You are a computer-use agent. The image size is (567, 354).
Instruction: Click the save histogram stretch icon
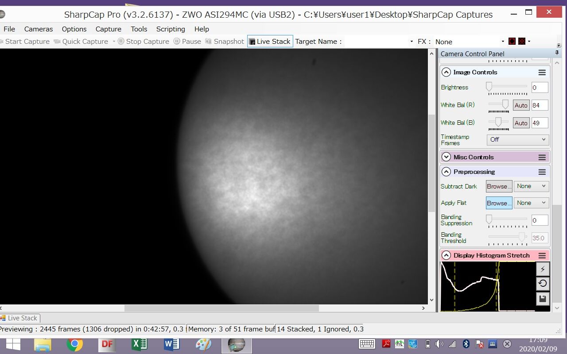click(x=543, y=299)
